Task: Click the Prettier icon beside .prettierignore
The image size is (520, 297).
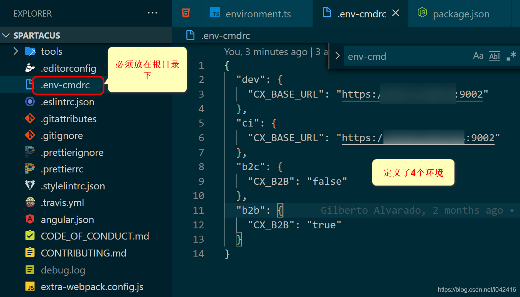Action: tap(30, 152)
